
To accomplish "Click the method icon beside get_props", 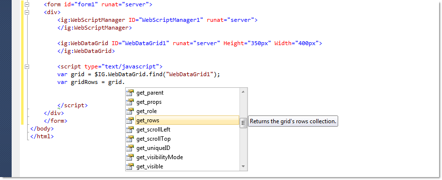I will (130, 102).
